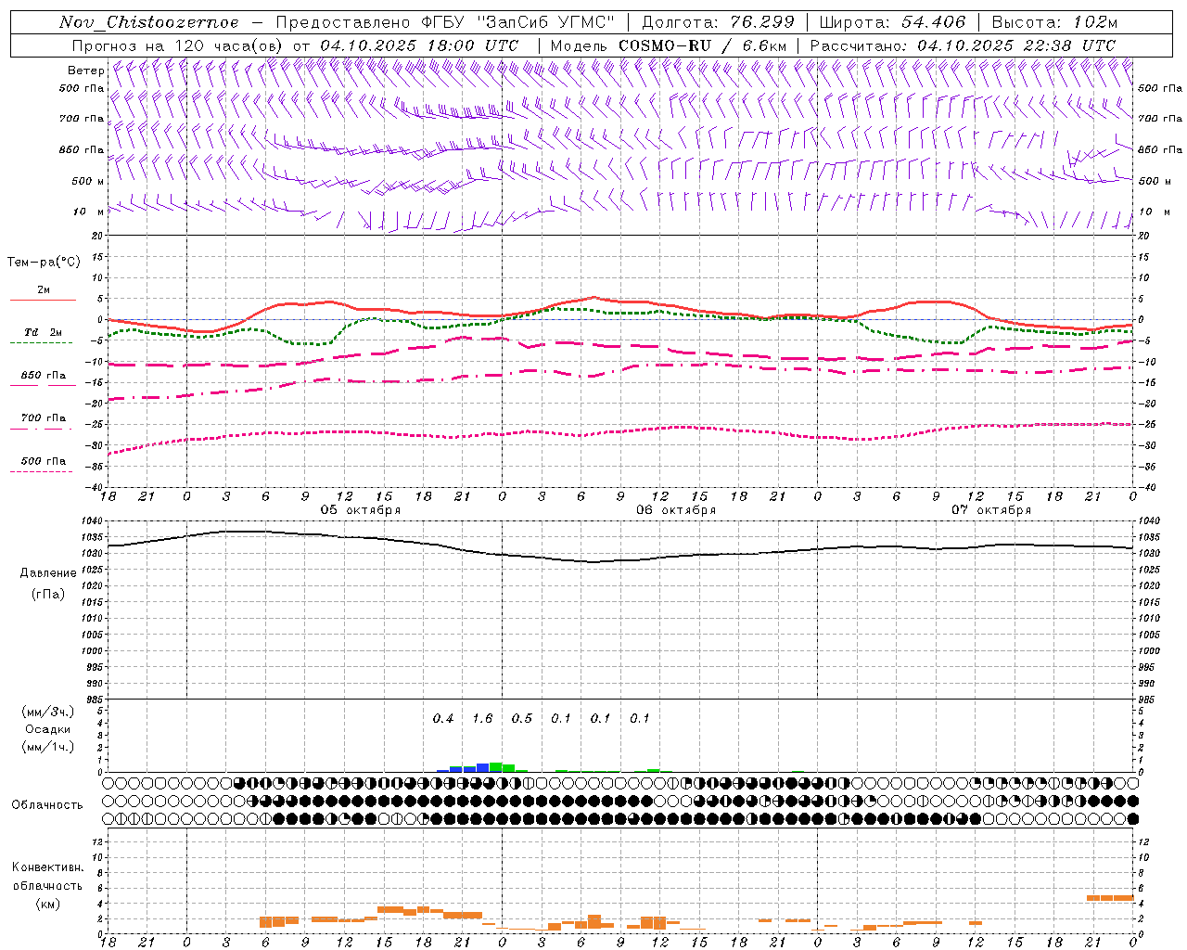
Task: Click the Ветер panel label
Action: 85,71
